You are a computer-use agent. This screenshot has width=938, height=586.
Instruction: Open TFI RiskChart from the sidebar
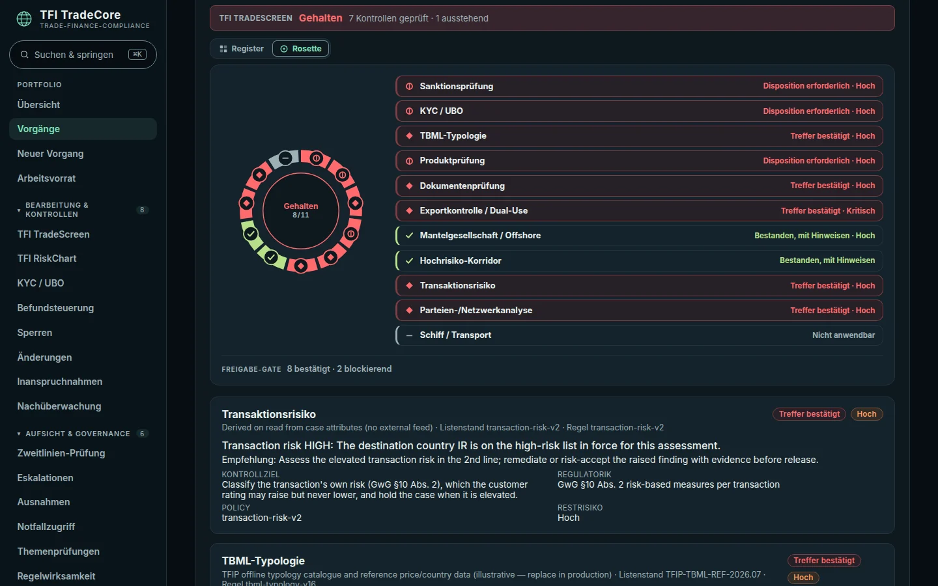coord(83,258)
